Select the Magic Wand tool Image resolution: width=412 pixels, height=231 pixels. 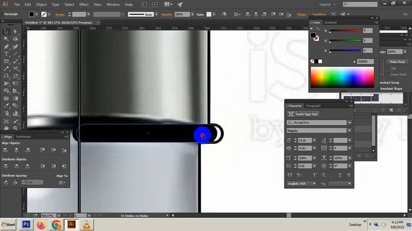[6, 39]
